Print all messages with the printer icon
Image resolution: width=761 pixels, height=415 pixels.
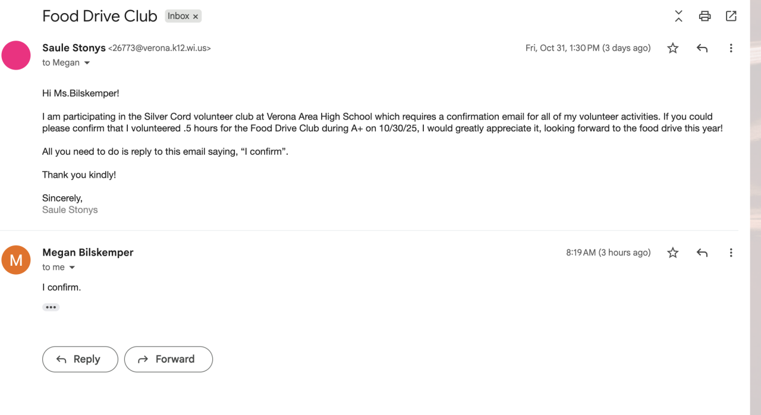[x=705, y=17]
